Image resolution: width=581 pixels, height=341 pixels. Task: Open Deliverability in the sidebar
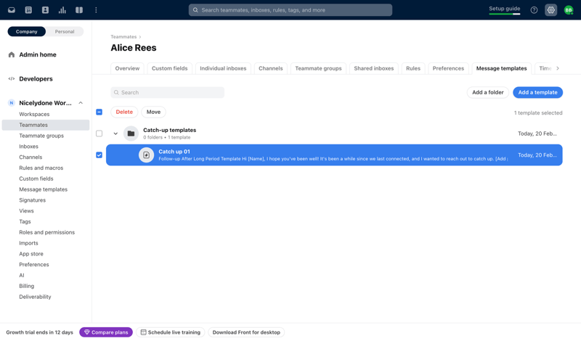(x=35, y=297)
